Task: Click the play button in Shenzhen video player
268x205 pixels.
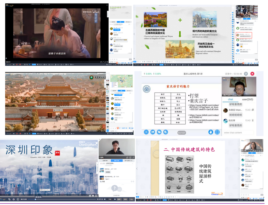Action: click(x=18, y=199)
